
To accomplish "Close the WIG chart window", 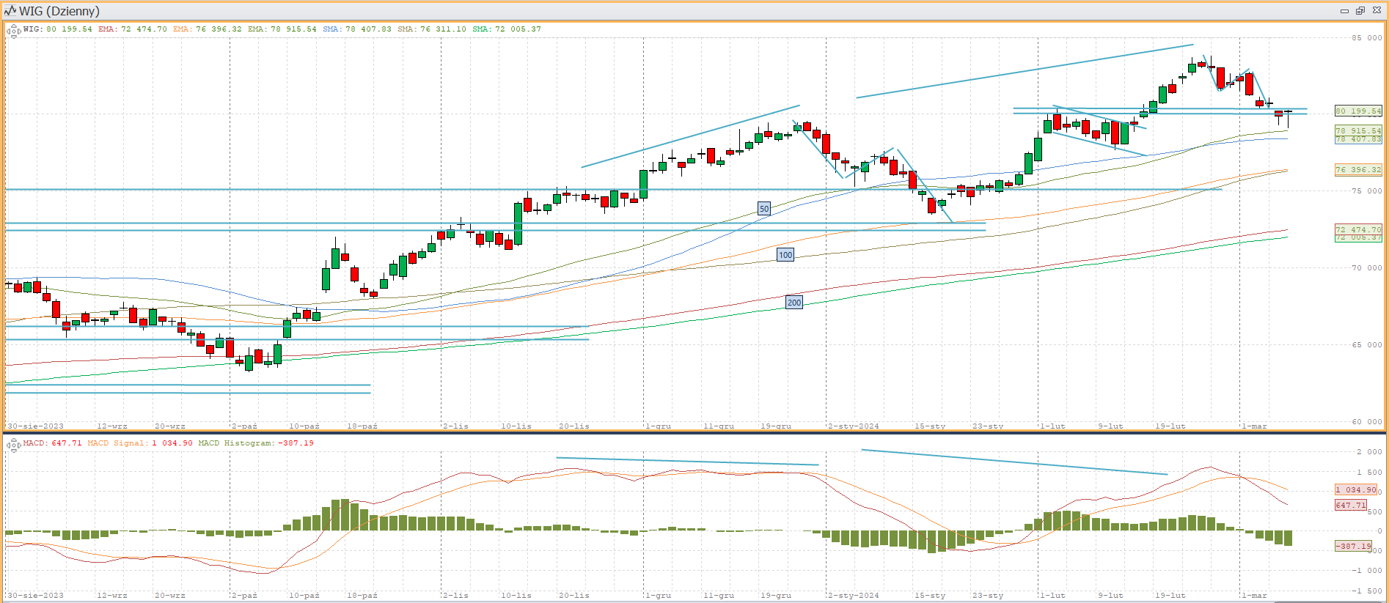I will tap(1377, 10).
